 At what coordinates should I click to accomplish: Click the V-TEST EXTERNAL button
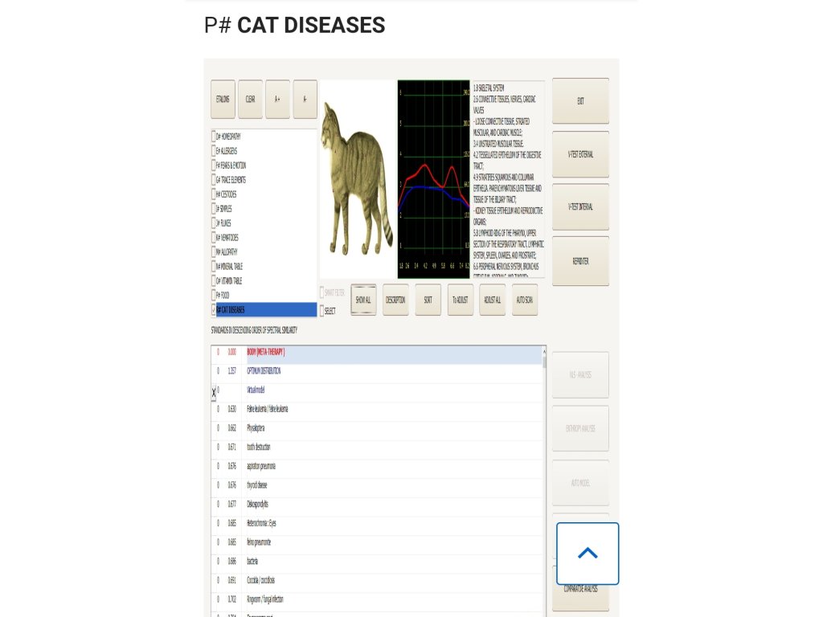click(x=580, y=154)
